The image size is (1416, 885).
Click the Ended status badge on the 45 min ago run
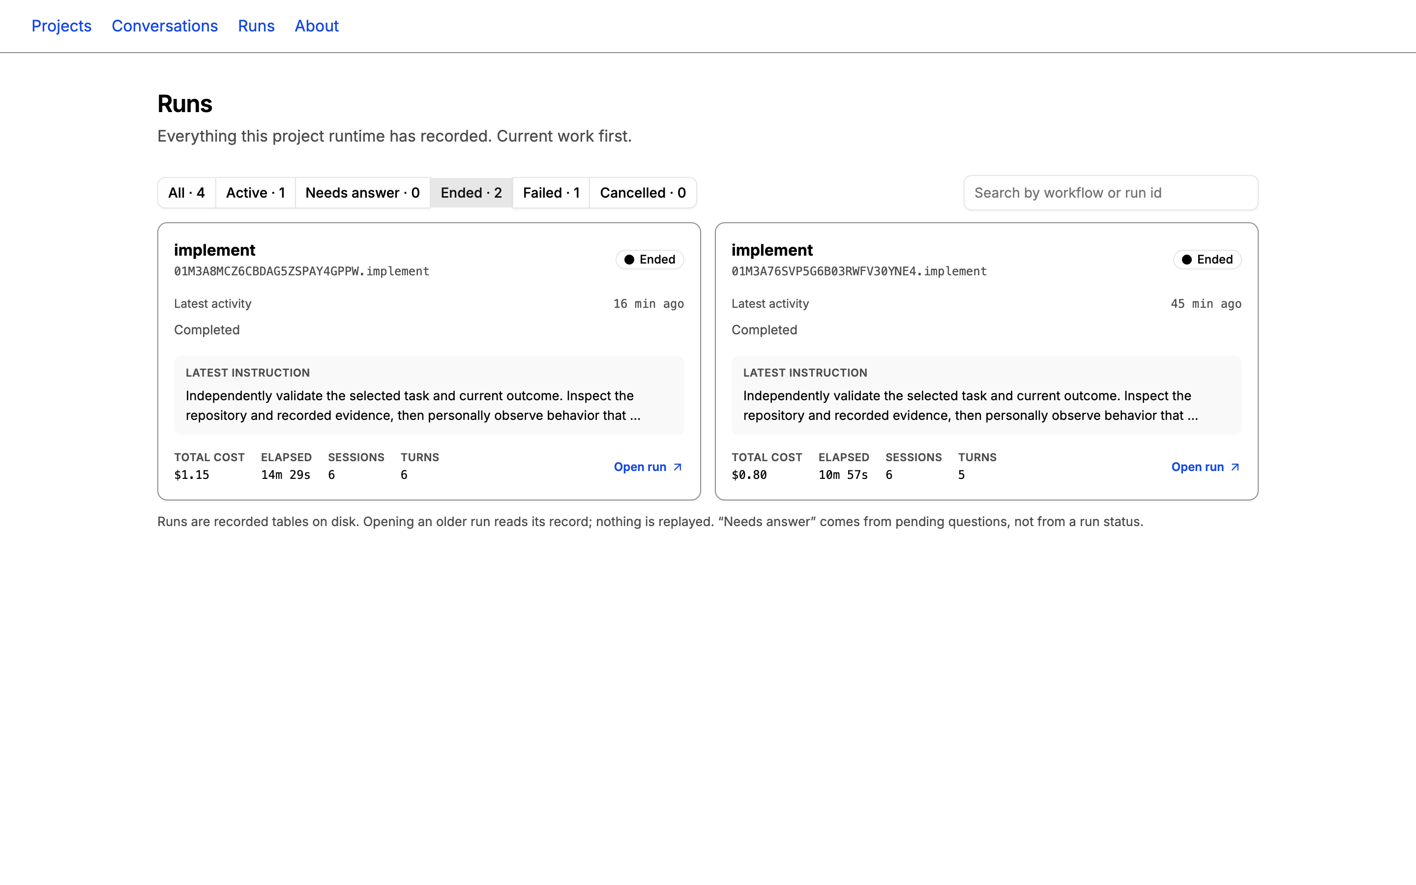(x=1208, y=259)
